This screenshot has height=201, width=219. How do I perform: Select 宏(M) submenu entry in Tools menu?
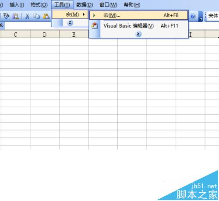(x=70, y=14)
